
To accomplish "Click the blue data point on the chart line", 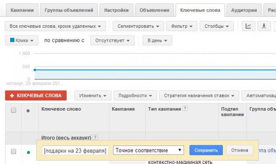I will (x=35, y=70).
